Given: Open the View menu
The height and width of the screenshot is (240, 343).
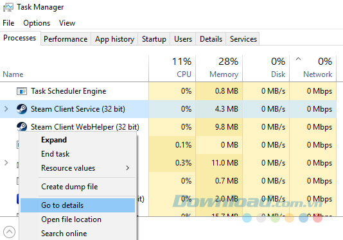Looking at the screenshot, I should 67,23.
